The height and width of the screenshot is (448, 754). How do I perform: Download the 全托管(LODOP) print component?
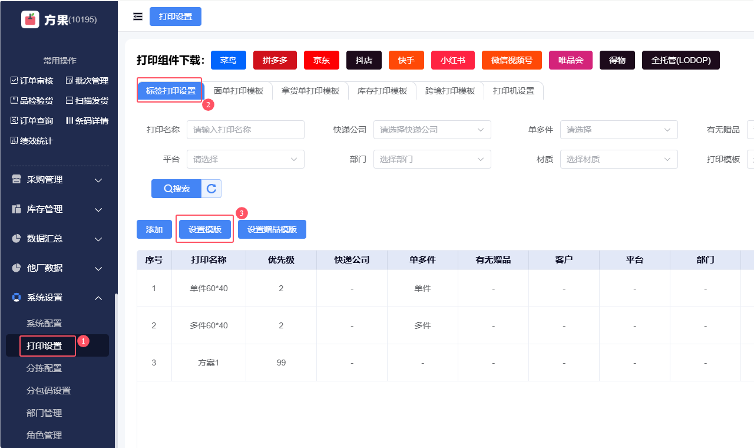click(681, 60)
